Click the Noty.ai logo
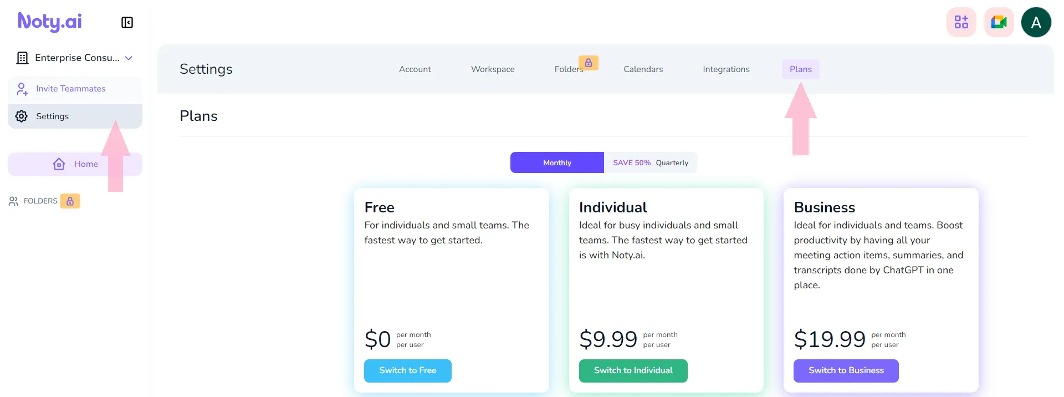The image size is (1064, 397). tap(50, 22)
